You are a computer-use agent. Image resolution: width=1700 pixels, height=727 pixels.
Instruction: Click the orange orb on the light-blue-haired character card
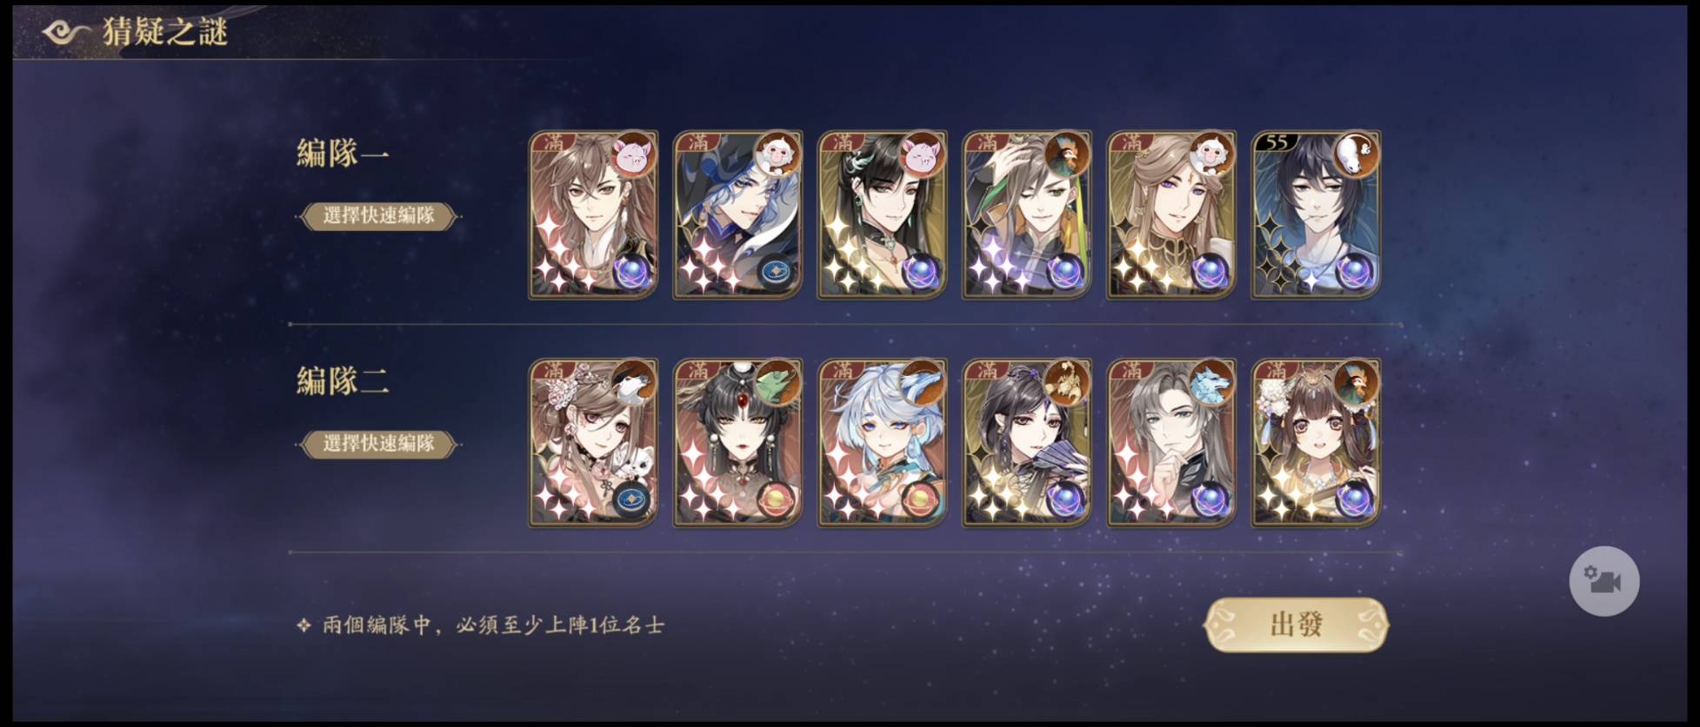[x=919, y=499]
